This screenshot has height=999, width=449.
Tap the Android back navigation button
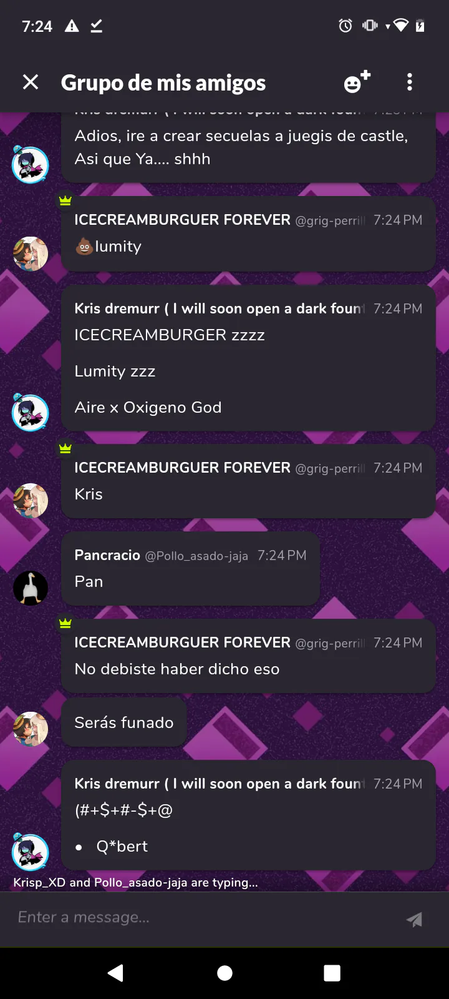point(115,973)
